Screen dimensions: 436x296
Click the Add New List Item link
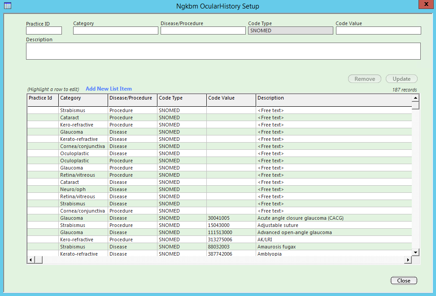point(109,89)
